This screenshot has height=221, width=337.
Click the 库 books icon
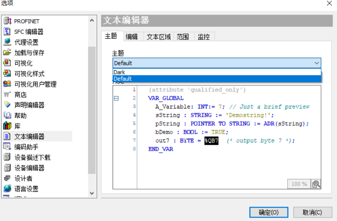7,126
